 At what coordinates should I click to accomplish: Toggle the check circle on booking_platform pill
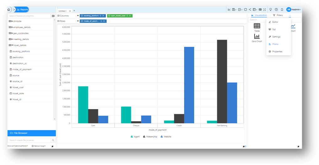coord(82,16)
